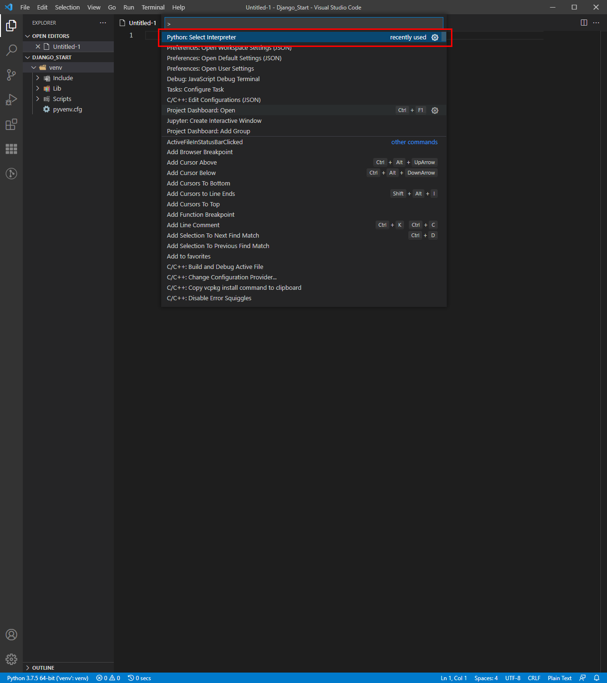607x683 pixels.
Task: Click Ln 1, Col 1 status item
Action: coord(454,678)
